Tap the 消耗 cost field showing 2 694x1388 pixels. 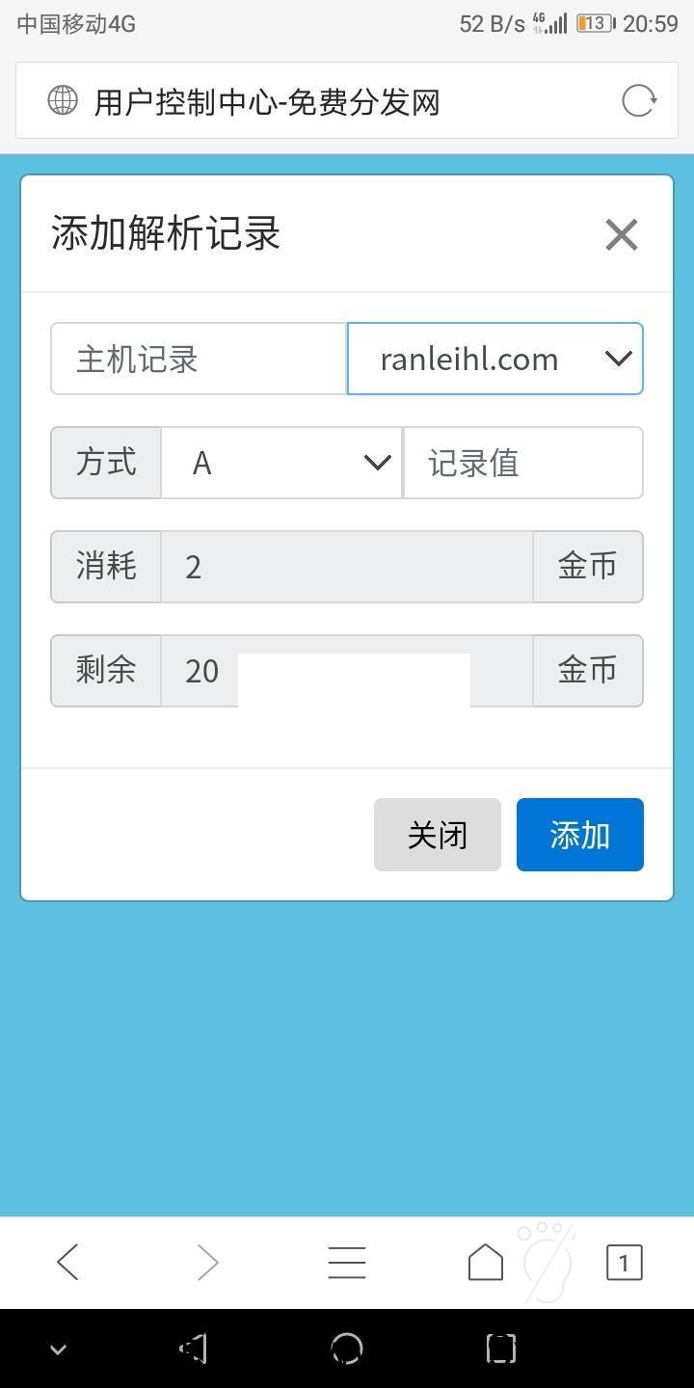pyautogui.click(x=347, y=567)
